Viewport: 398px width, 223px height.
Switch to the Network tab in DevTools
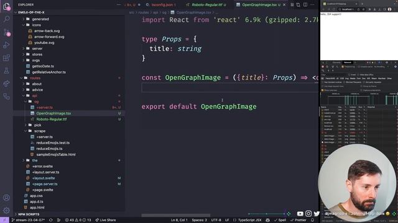tap(347, 63)
